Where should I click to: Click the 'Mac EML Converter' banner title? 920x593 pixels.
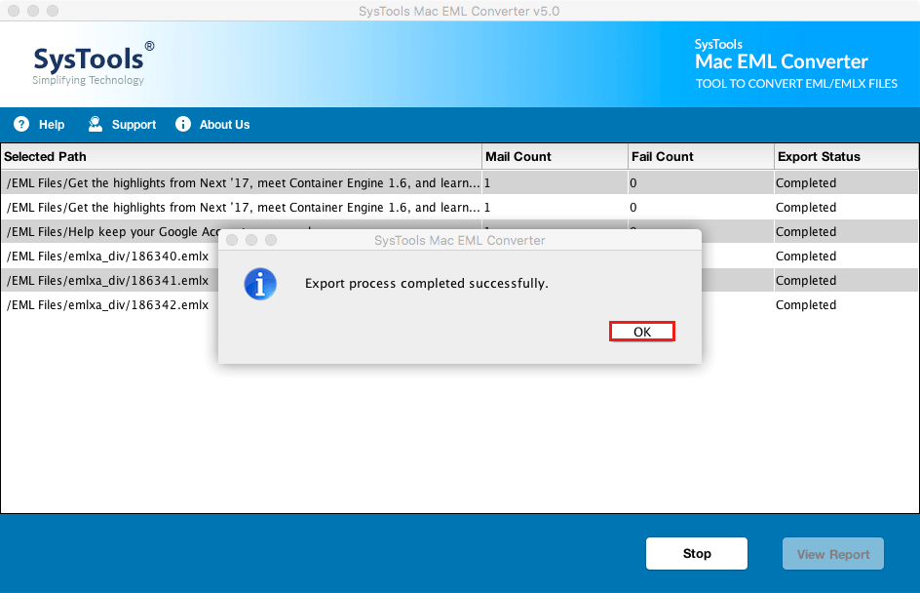782,61
